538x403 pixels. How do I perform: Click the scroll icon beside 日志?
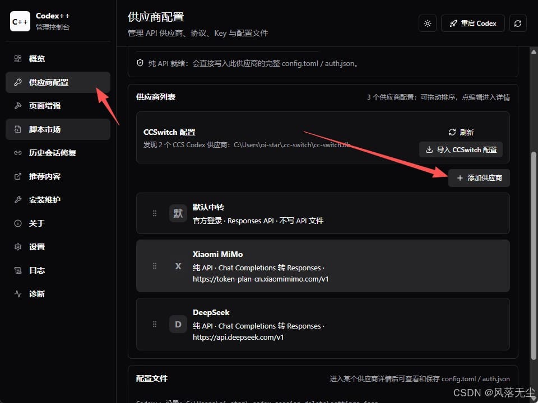coord(18,270)
